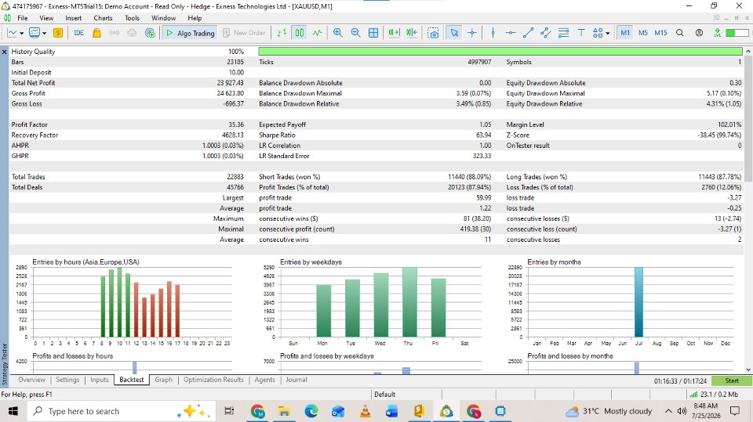The width and height of the screenshot is (753, 422).
Task: Click the New Order button
Action: coord(244,33)
